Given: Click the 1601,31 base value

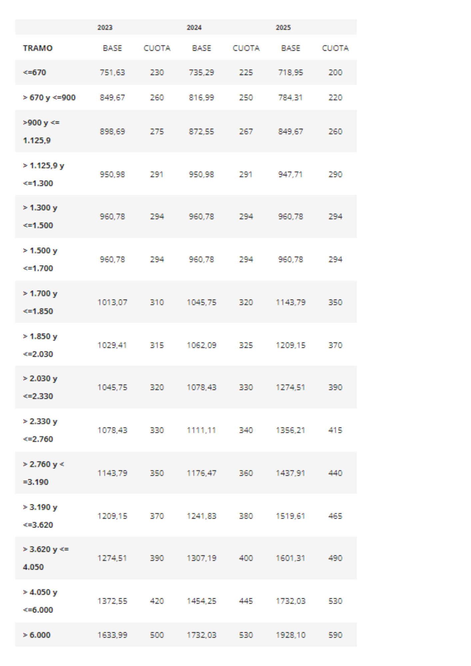Looking at the screenshot, I should (x=291, y=558).
